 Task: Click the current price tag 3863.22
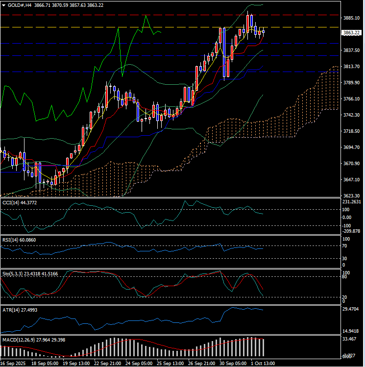coord(351,33)
